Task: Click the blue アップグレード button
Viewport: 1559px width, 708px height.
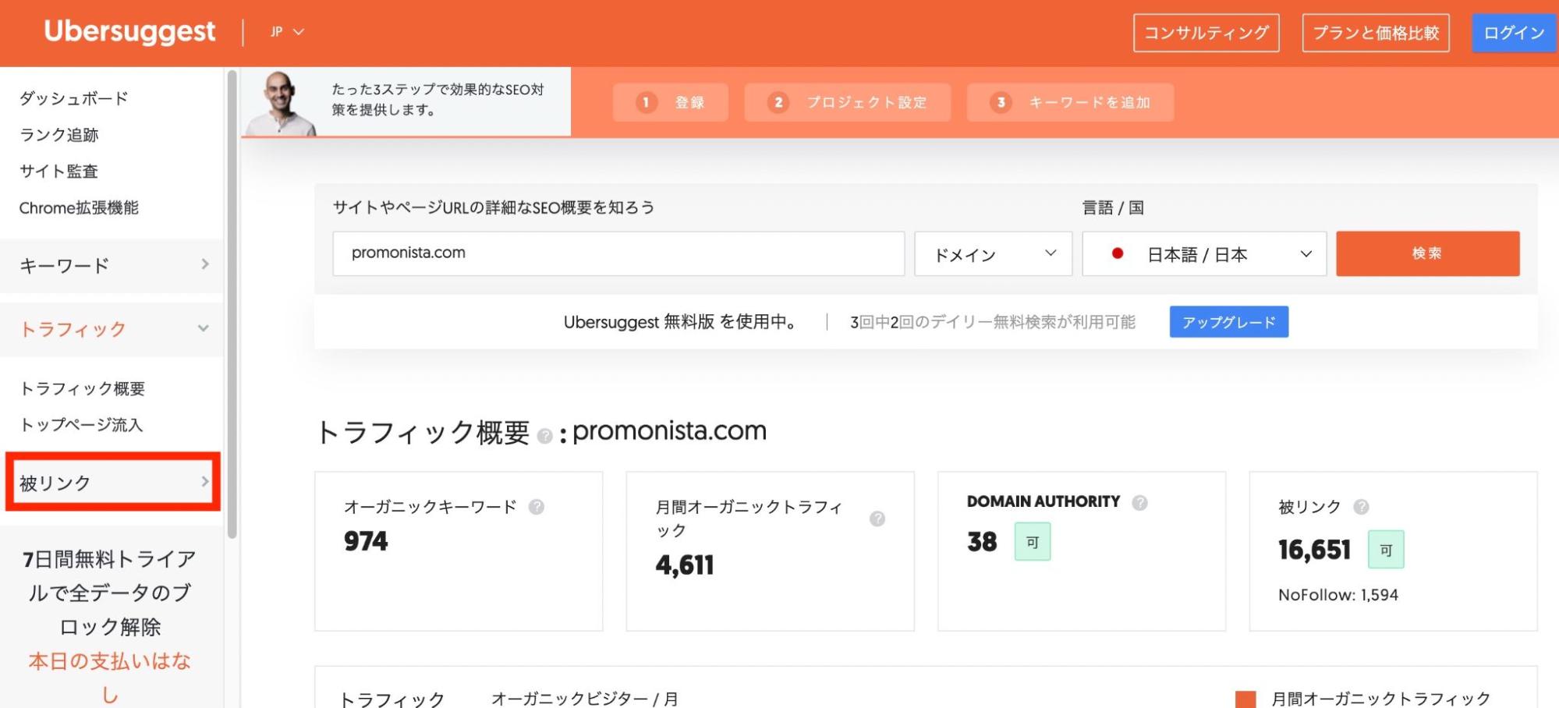Action: pos(1229,322)
